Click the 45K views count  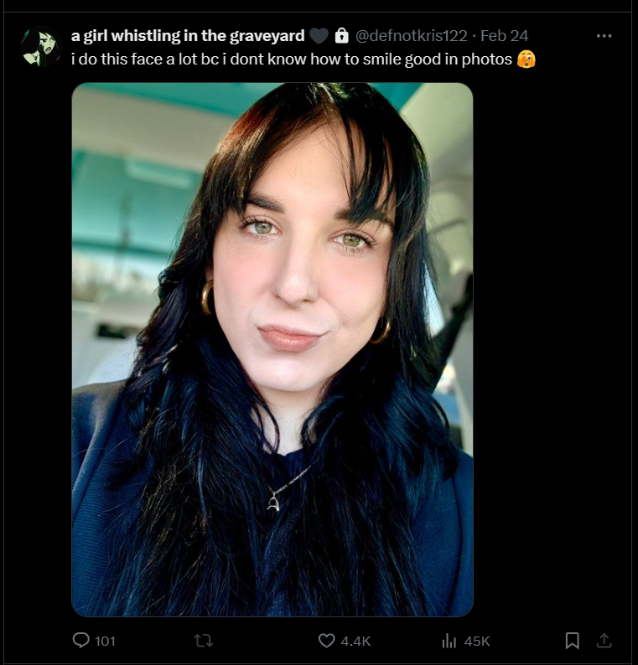click(x=477, y=641)
